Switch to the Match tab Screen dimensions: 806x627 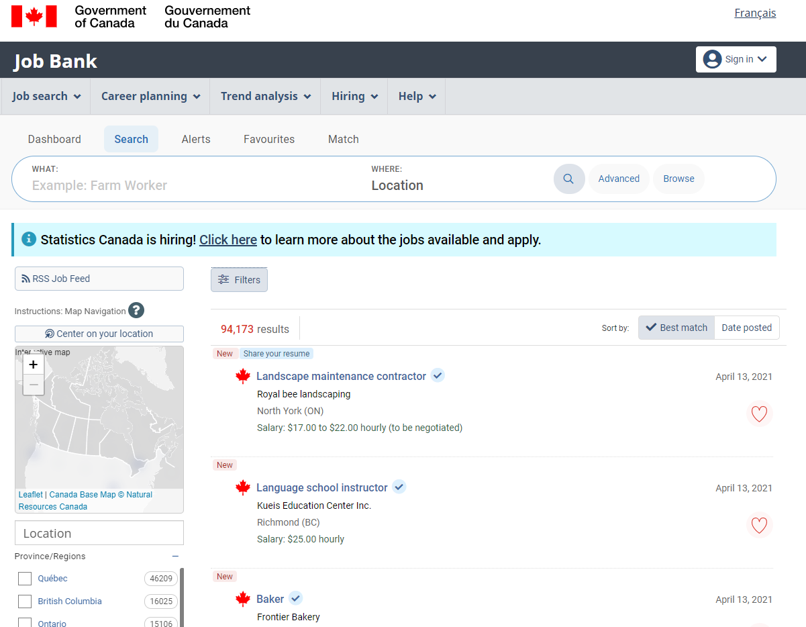[x=344, y=139]
